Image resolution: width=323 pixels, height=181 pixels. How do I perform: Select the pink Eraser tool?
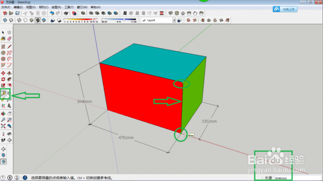pyautogui.click(x=9, y=39)
